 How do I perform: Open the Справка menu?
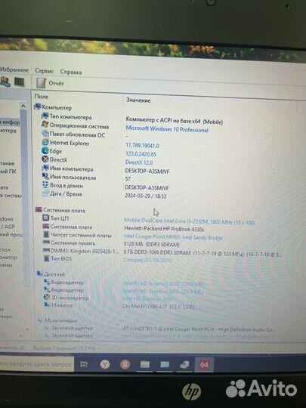(71, 72)
